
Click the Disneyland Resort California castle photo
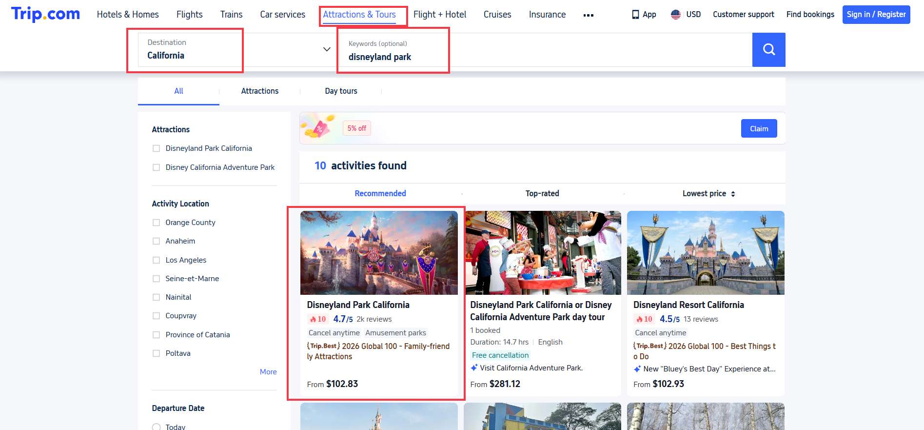706,253
